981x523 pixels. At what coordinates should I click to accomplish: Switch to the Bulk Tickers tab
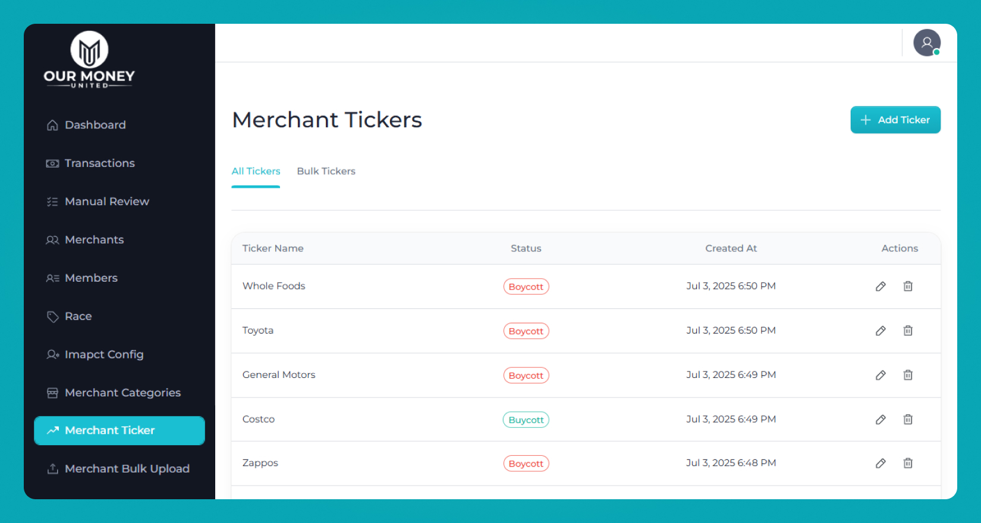coord(326,171)
